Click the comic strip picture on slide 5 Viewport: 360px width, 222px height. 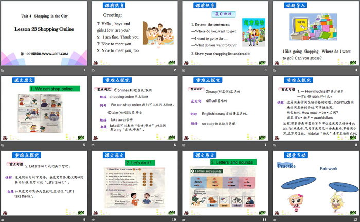(40, 113)
